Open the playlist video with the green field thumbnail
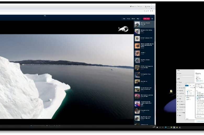Image resolution: width=204 pixels, height=135 pixels. 144,89
